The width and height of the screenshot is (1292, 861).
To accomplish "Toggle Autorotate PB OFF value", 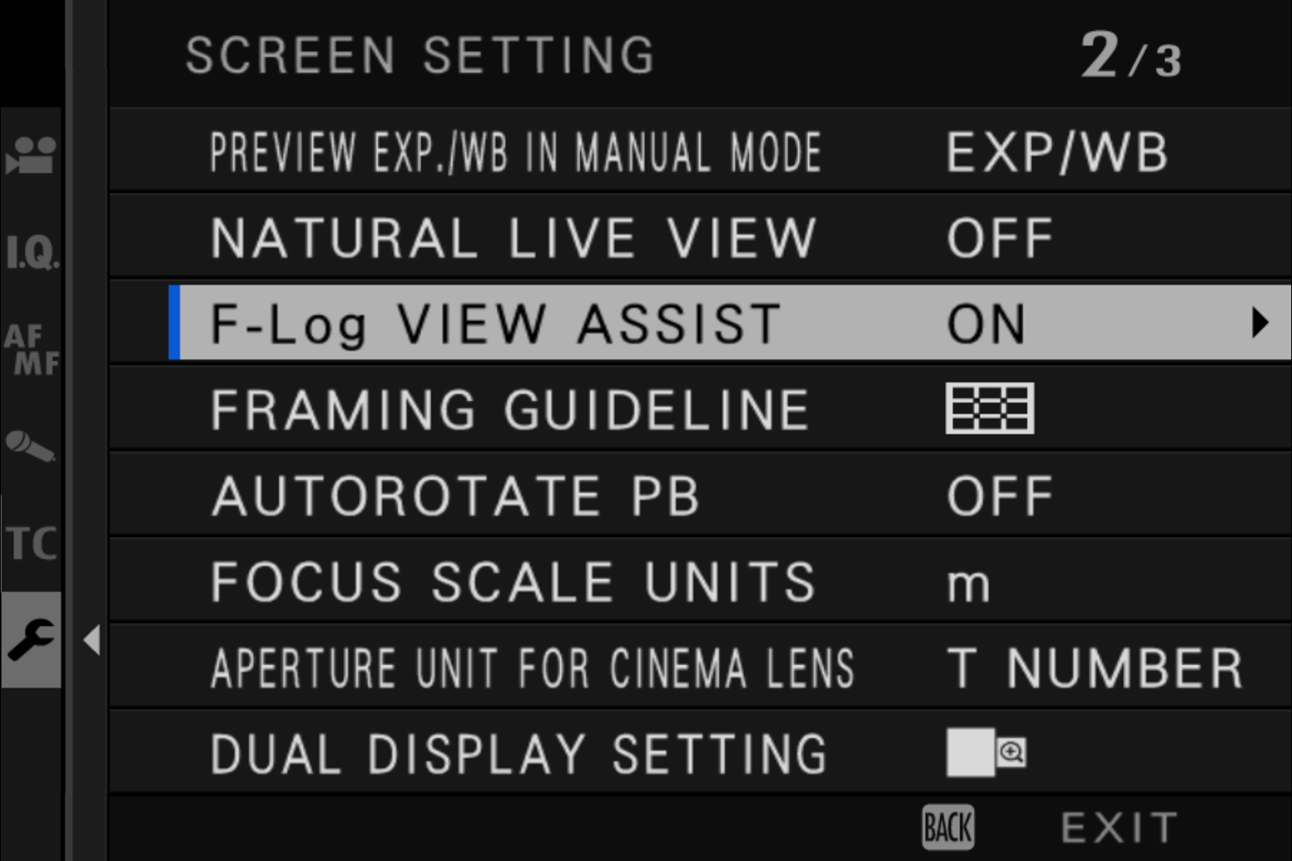I will tap(1000, 496).
